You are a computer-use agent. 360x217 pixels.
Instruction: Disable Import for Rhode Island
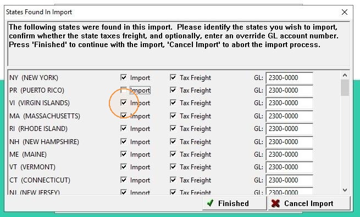tap(124, 128)
